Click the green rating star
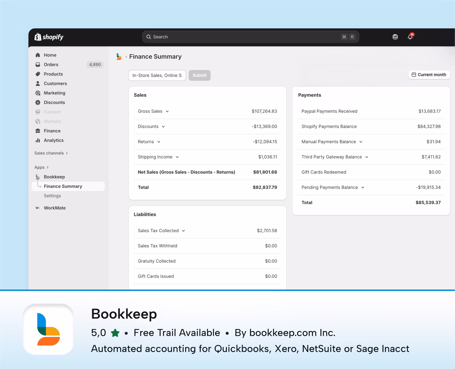Screen dimensions: 455x369 coord(115,333)
